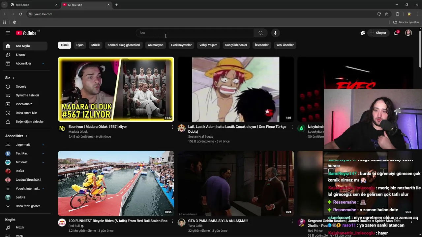
Task: Click the search magnifier button
Action: pyautogui.click(x=260, y=33)
